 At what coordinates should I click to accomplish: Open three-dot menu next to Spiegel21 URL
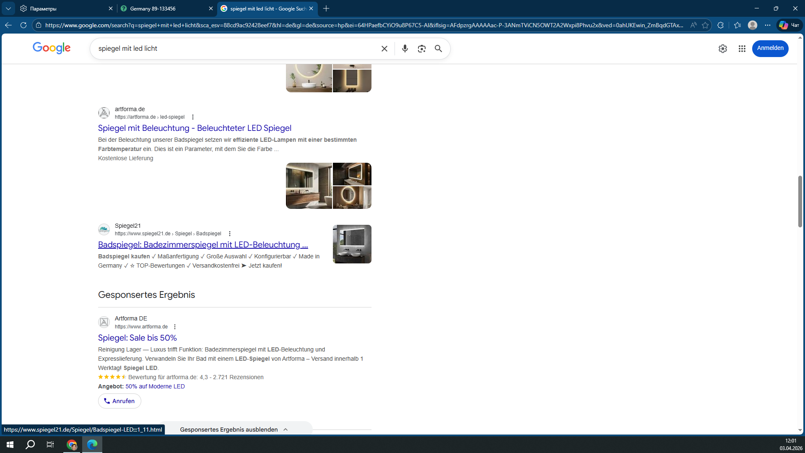[229, 234]
